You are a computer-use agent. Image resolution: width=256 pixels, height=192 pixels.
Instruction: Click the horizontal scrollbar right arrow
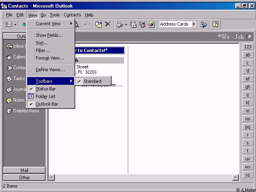click(236, 178)
